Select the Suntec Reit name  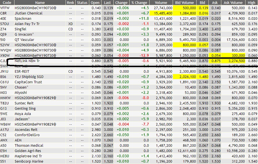(x=24, y=103)
